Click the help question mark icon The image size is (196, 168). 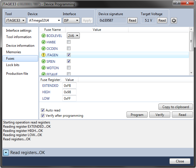(176, 3)
